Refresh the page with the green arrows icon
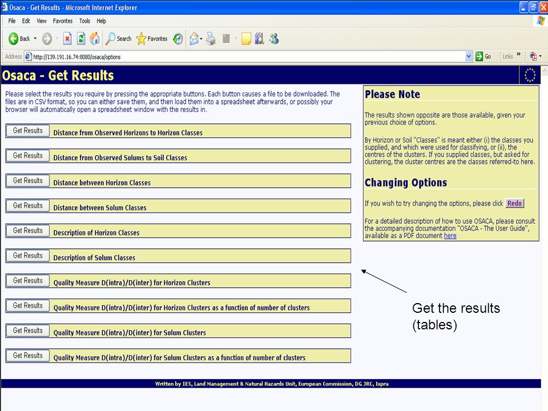The width and height of the screenshot is (548, 411). tap(81, 38)
